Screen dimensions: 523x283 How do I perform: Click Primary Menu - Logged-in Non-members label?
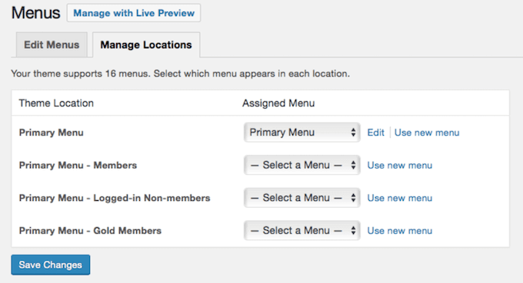coord(115,198)
